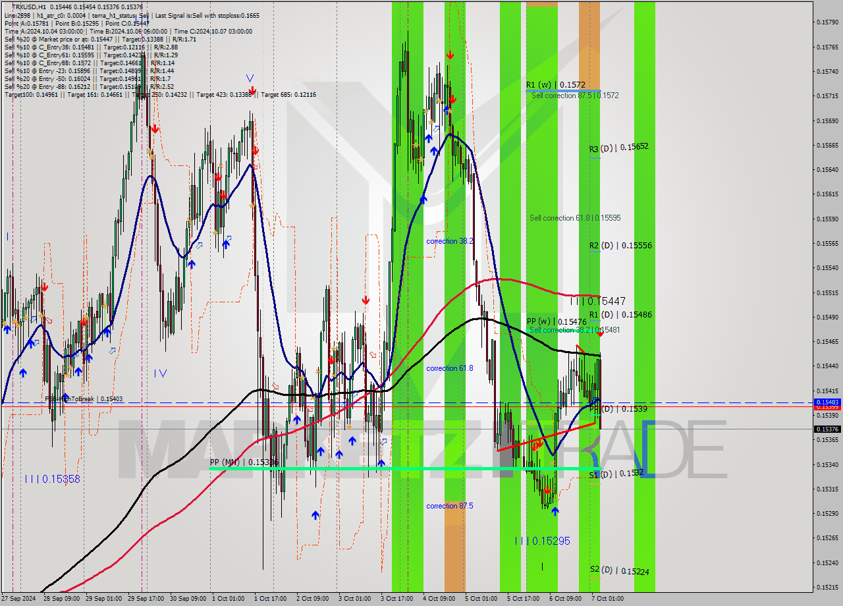Click the 0.15215 price axis value

pos(827,587)
